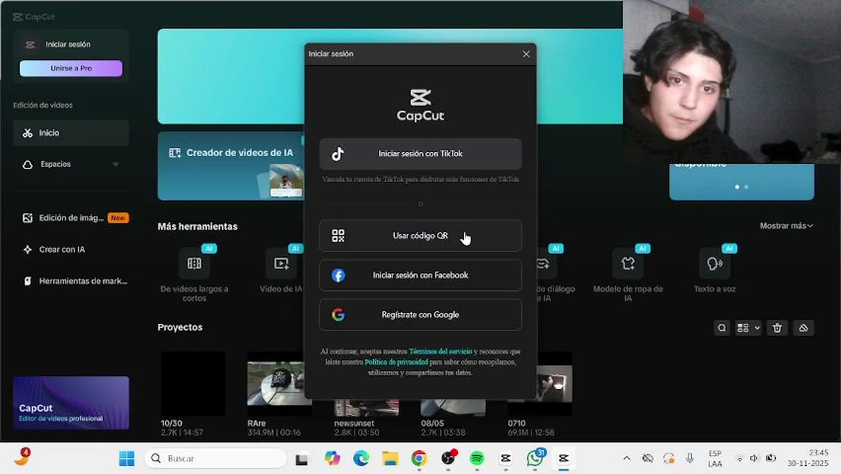Click the CapCut Editor de vídeos profesional banner
Viewport: 841px width, 474px height.
[71, 403]
